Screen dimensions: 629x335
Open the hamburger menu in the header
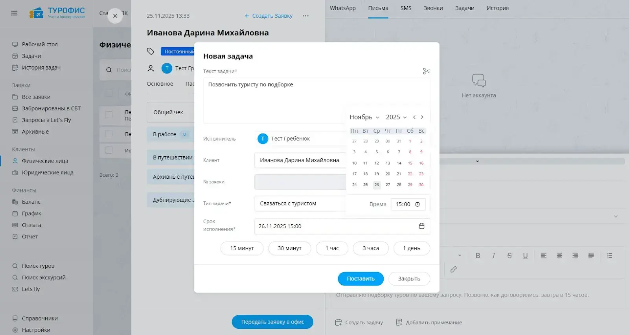15,13
